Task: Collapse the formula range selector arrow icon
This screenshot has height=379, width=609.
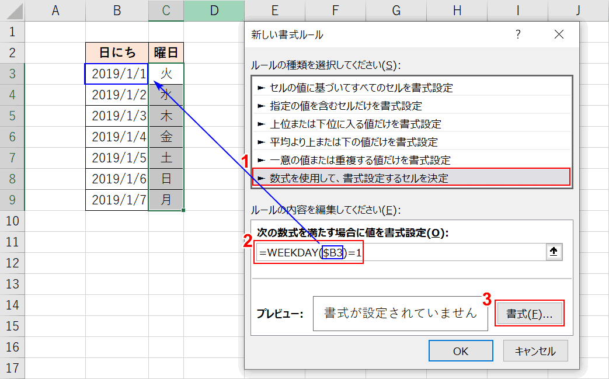Action: pyautogui.click(x=554, y=252)
